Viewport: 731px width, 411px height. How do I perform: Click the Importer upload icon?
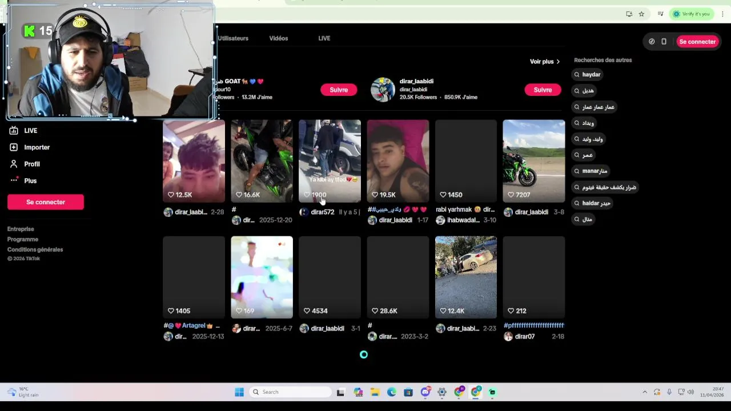(14, 147)
